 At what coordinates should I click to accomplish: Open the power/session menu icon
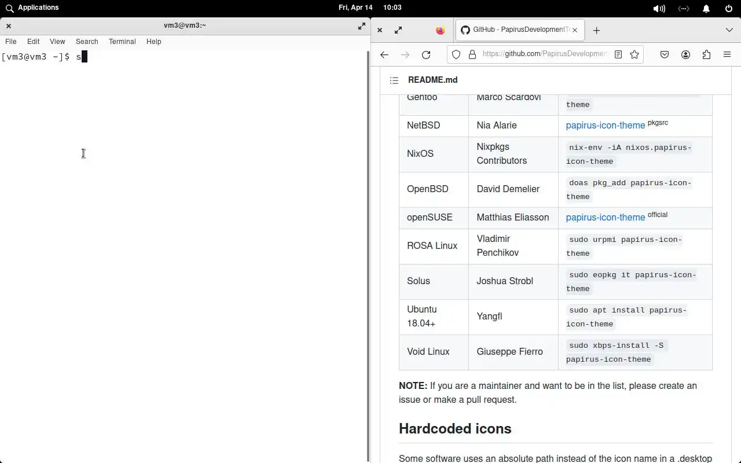(729, 9)
